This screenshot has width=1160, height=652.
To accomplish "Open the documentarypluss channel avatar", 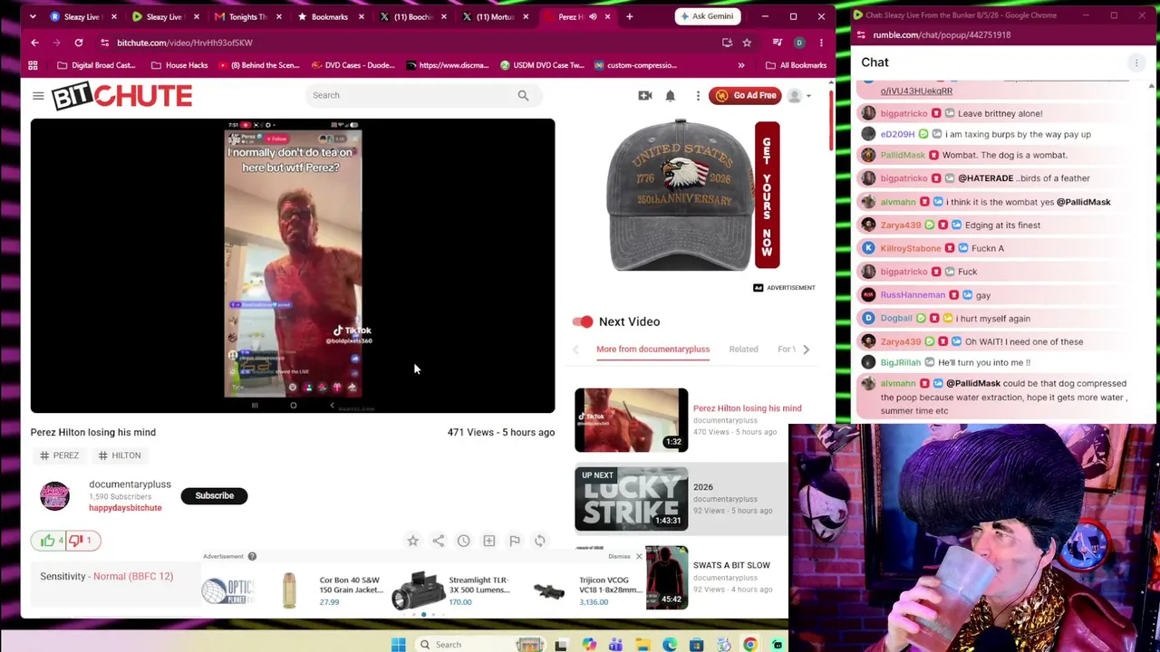I will click(54, 495).
